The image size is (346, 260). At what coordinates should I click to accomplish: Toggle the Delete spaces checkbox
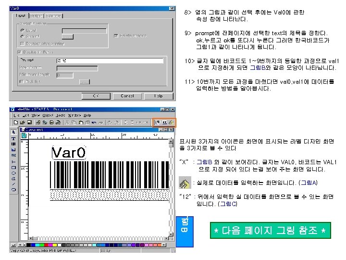pos(116,36)
